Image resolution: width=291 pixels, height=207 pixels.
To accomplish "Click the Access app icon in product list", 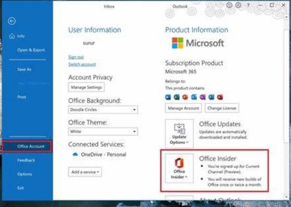I will [x=220, y=97].
